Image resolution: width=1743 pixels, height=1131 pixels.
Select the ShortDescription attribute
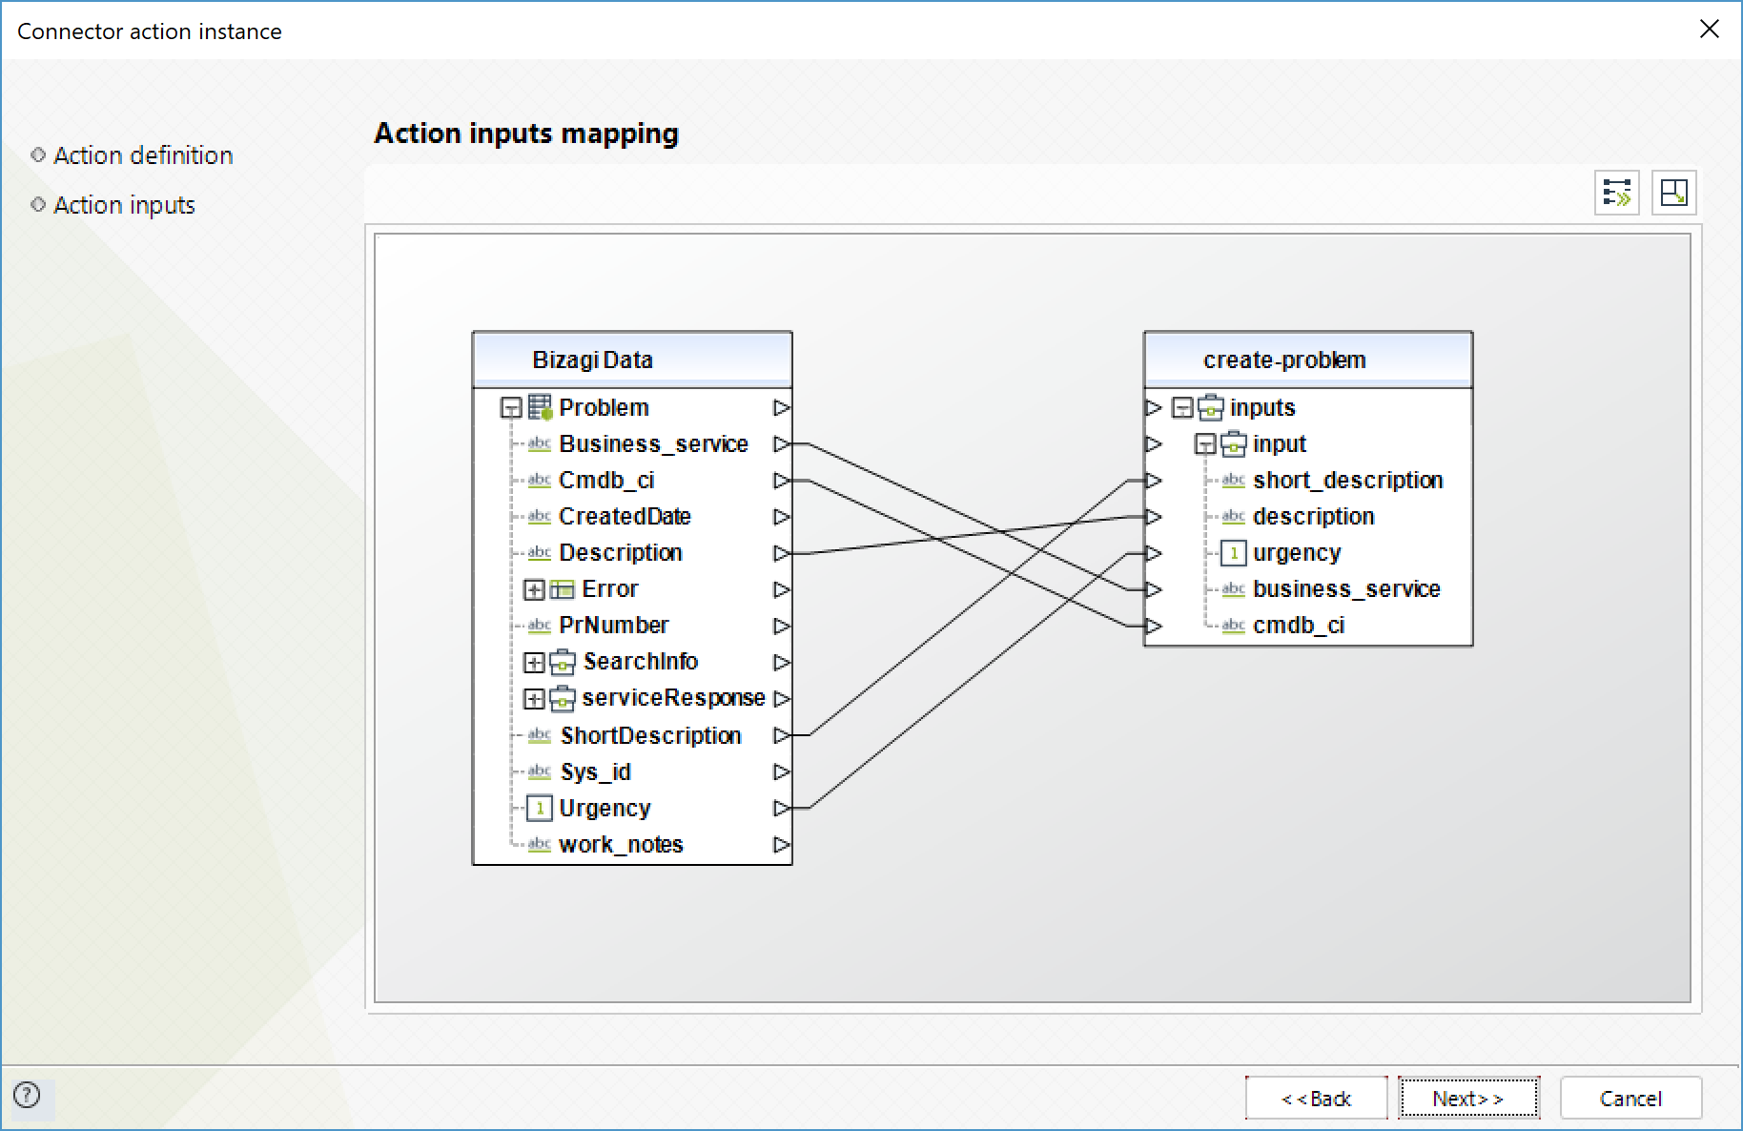pyautogui.click(x=651, y=735)
